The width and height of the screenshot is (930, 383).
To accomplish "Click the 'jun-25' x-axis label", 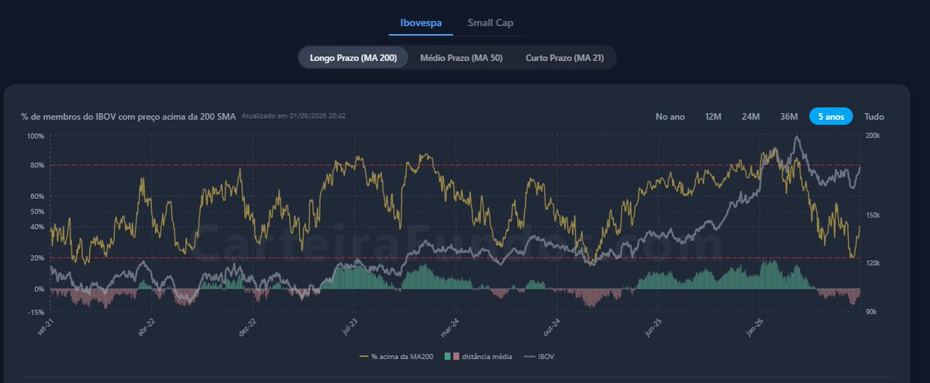I will coord(655,327).
